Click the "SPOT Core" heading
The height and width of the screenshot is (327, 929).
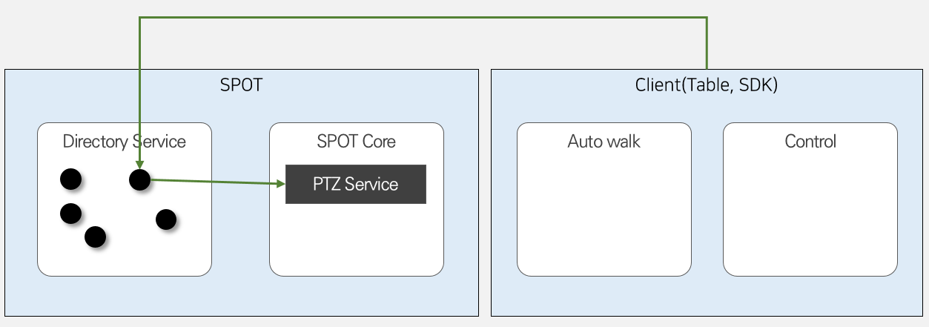(x=356, y=141)
